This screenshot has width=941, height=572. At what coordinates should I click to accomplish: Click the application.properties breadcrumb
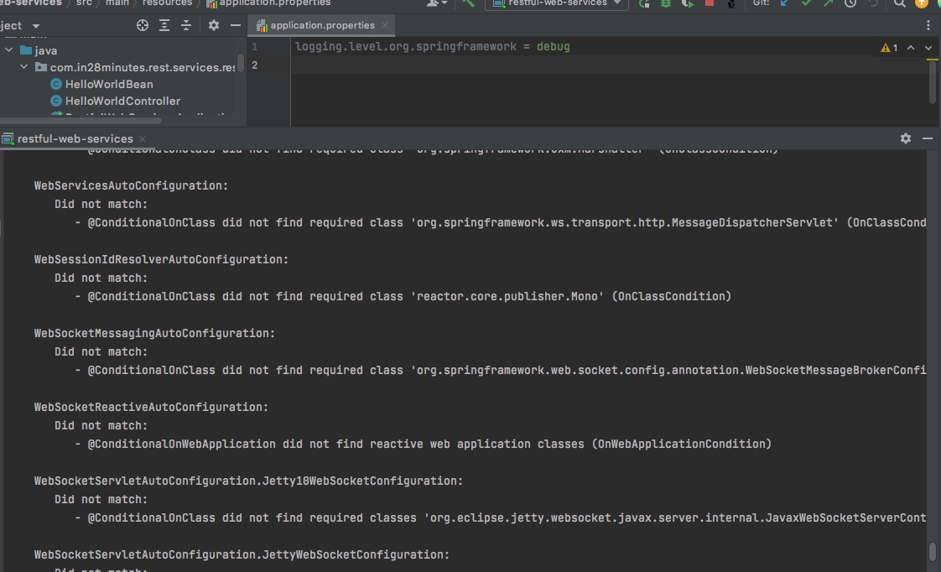(x=268, y=3)
